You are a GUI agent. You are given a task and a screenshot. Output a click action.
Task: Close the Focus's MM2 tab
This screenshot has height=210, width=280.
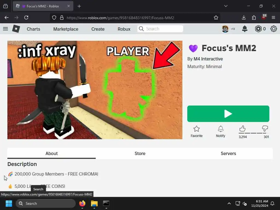(69, 6)
